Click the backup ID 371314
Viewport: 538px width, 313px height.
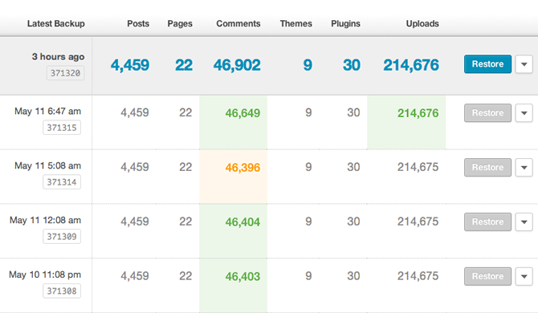tap(62, 182)
